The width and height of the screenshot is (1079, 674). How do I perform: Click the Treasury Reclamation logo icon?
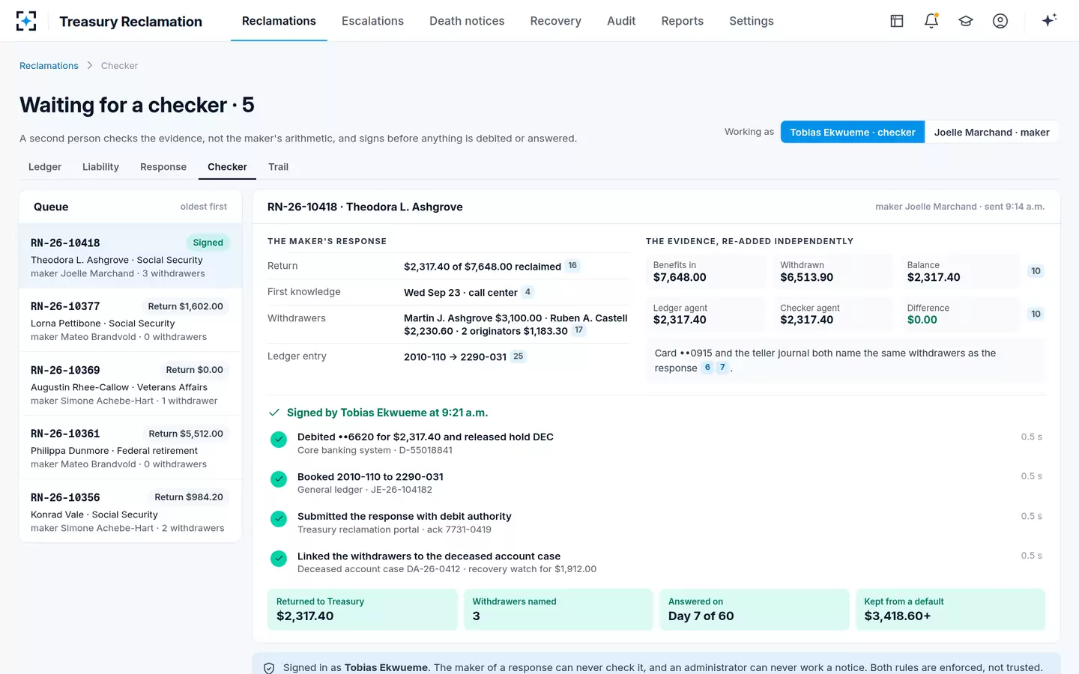[26, 21]
